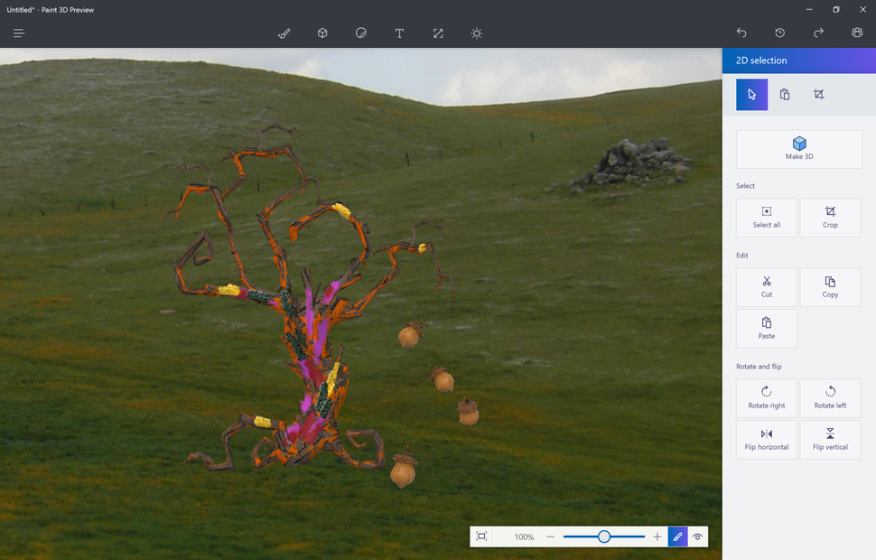Screen dimensions: 876x560
Task: Open the history timeline
Action: (x=780, y=33)
